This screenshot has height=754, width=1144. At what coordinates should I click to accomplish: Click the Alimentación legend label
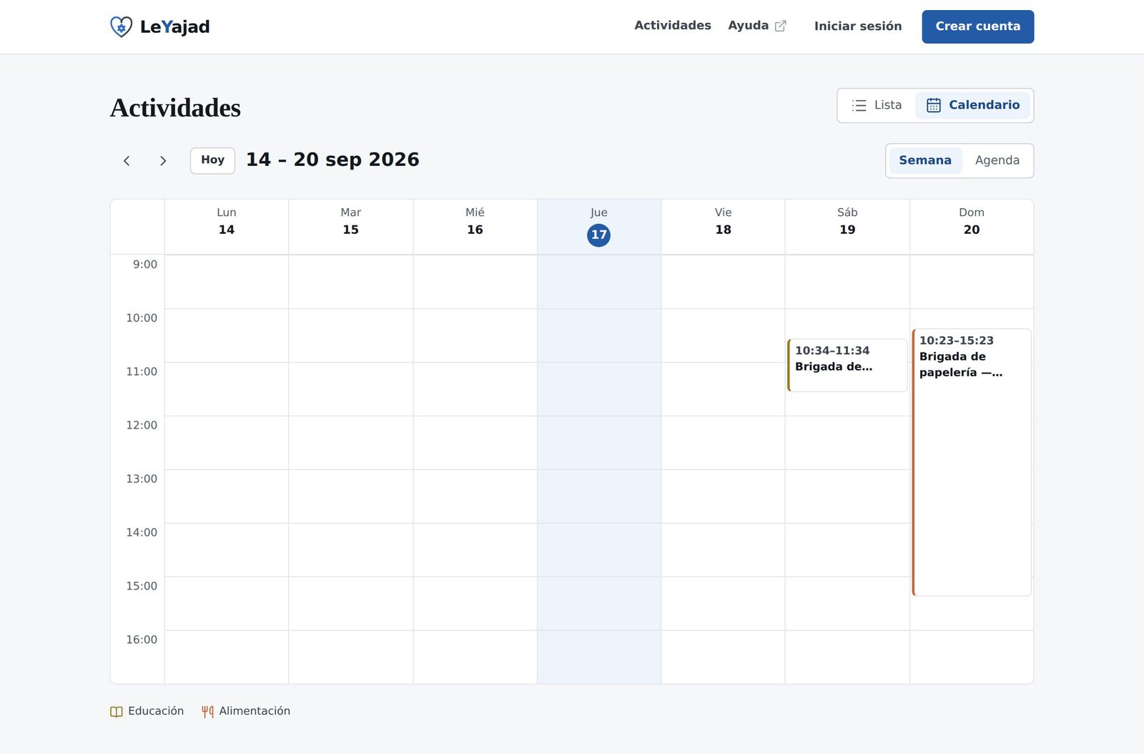tap(255, 711)
